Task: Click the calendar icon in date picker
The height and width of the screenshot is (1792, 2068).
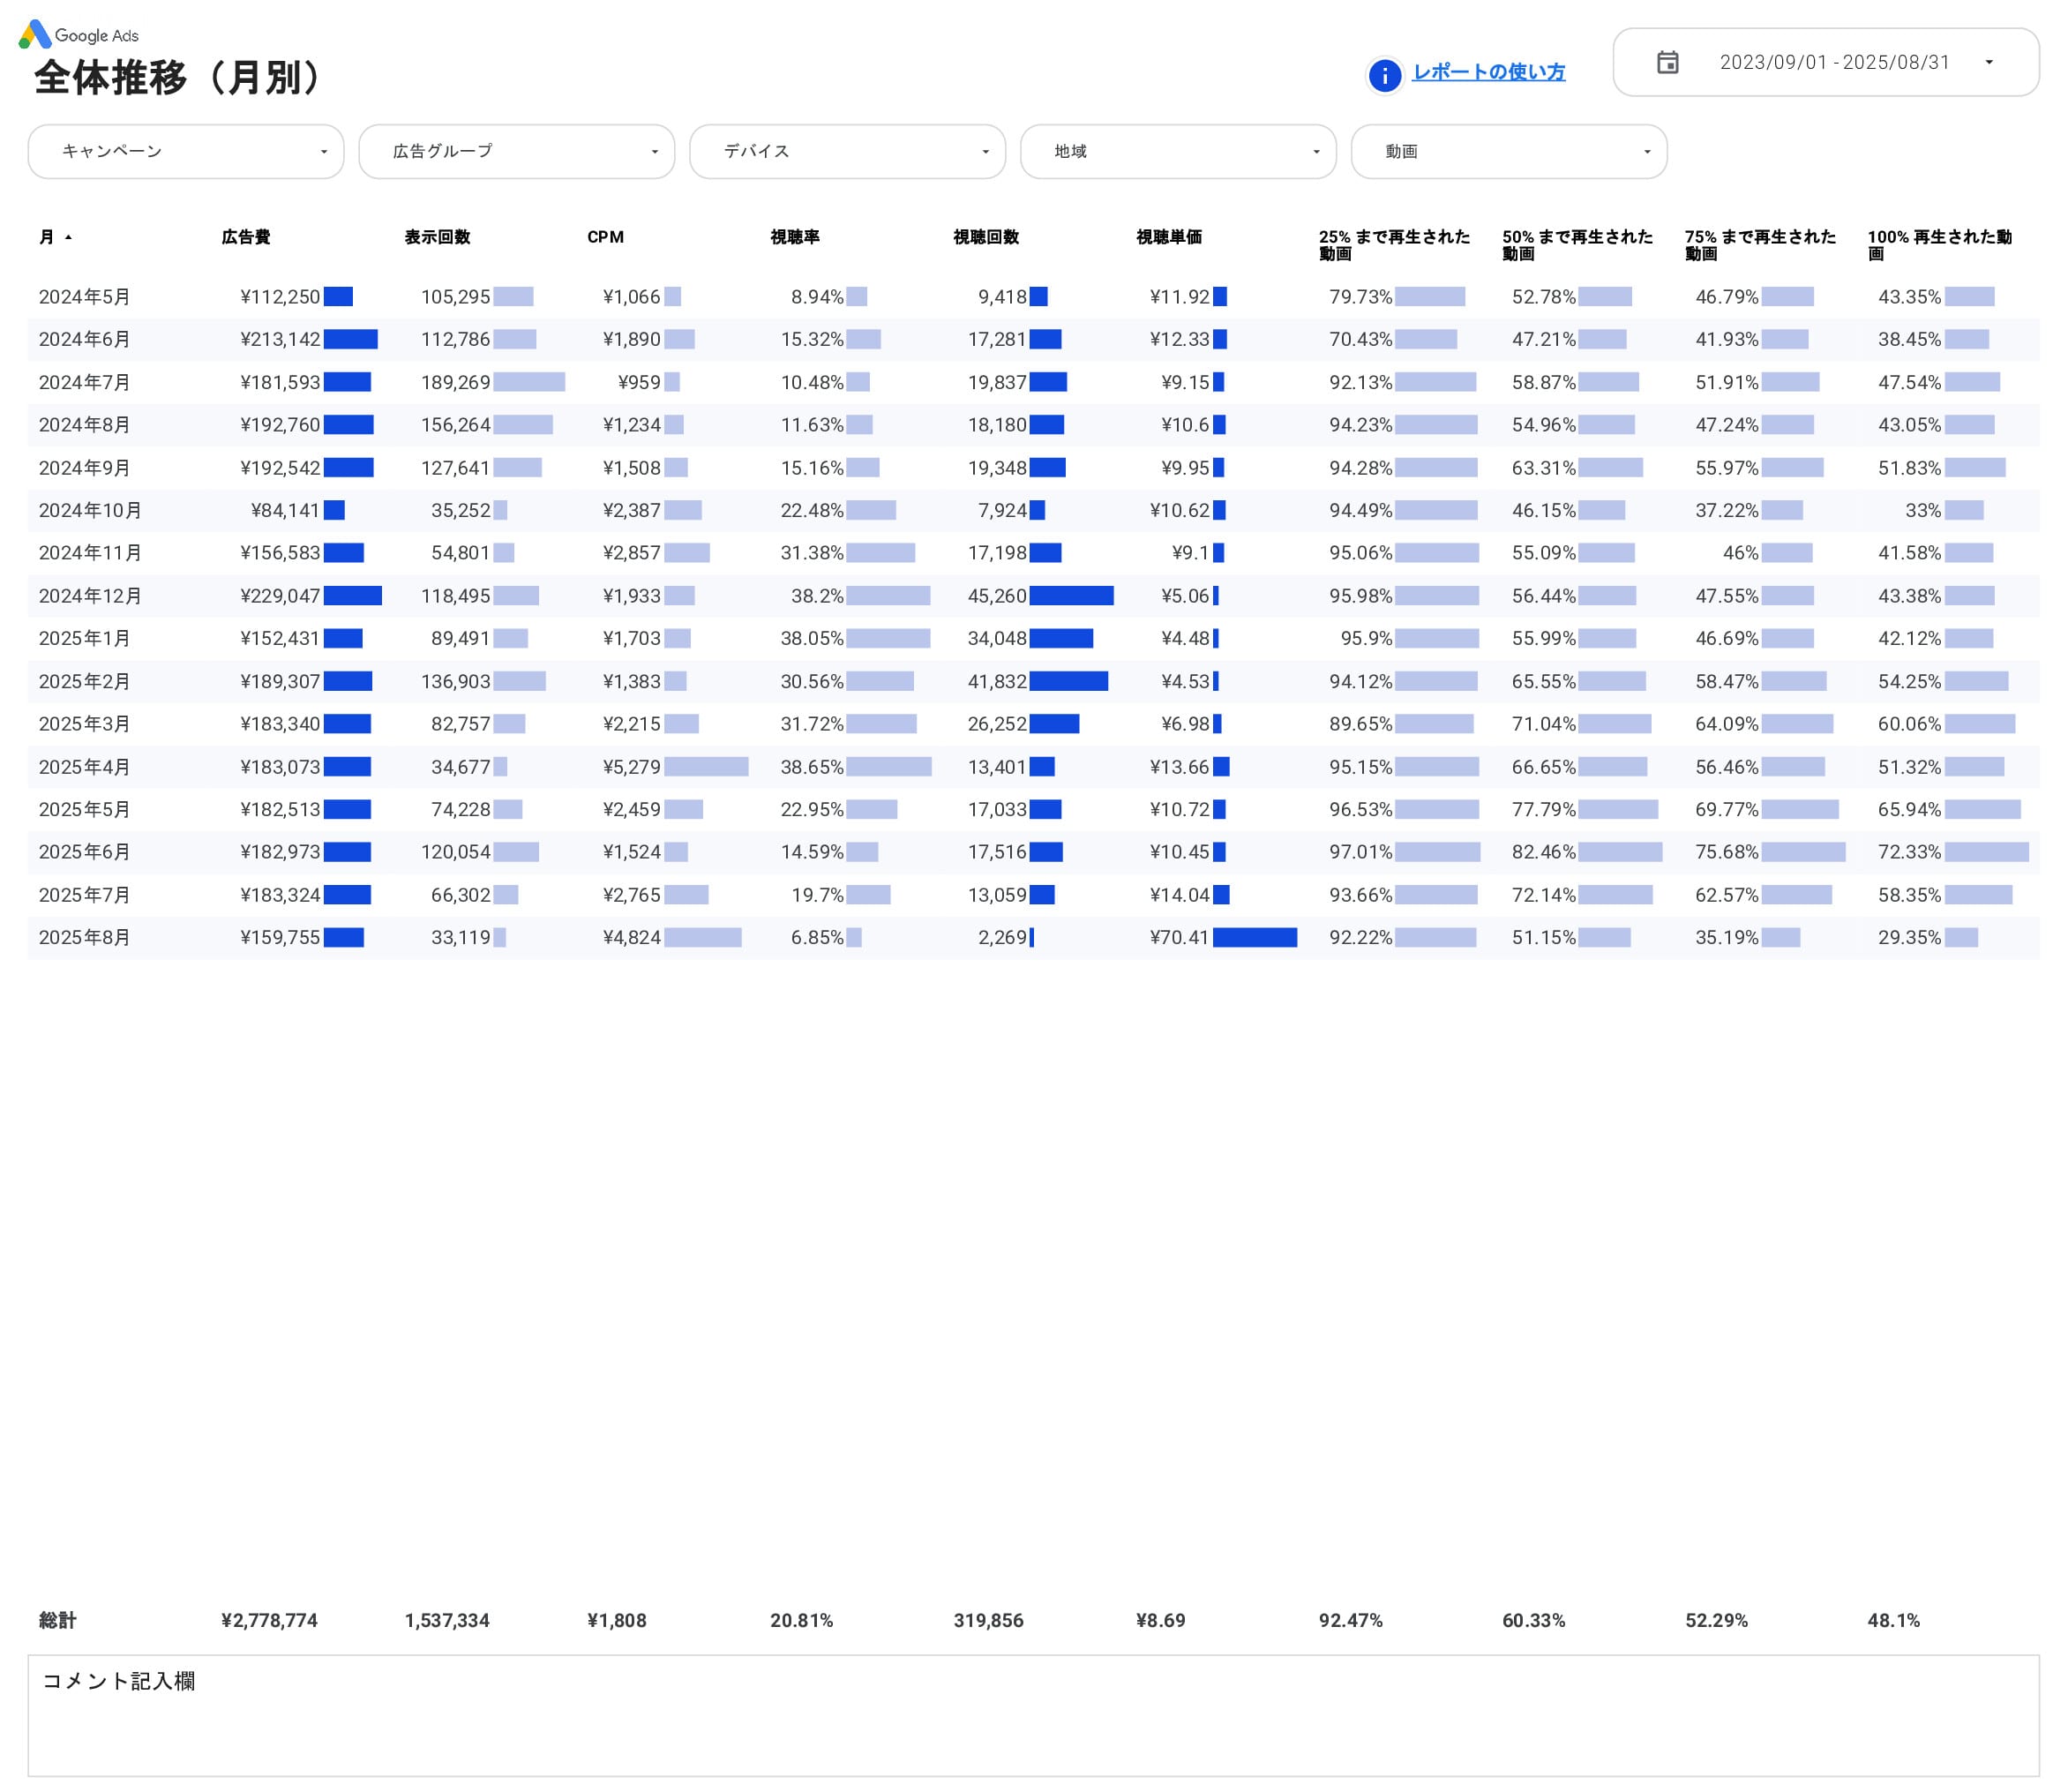Action: coord(1667,62)
